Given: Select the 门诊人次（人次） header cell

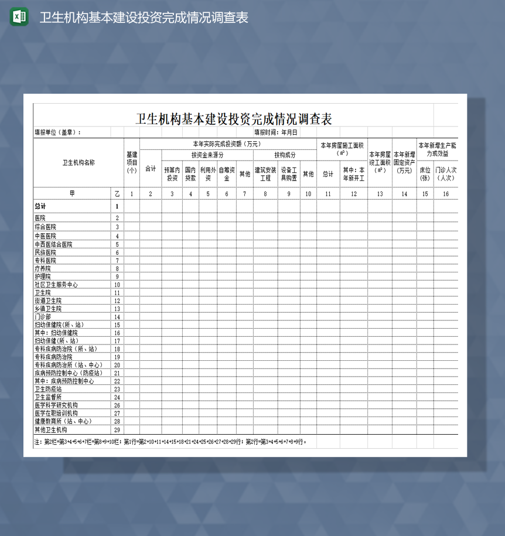Looking at the screenshot, I should [x=445, y=174].
